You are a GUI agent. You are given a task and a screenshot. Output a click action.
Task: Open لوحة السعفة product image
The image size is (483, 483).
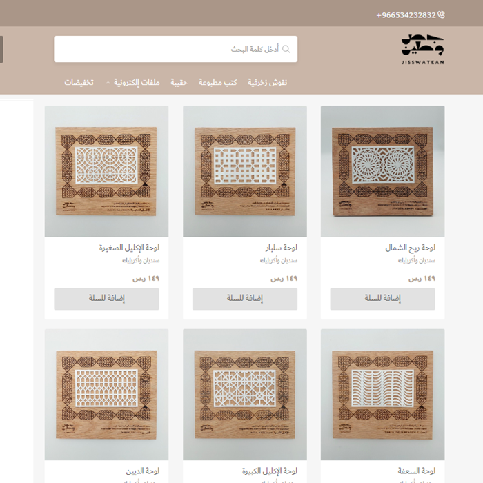pyautogui.click(x=382, y=395)
